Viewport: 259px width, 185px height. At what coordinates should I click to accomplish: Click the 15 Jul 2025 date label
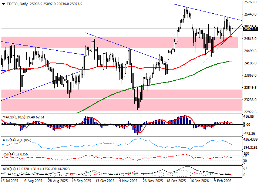pos(9,182)
